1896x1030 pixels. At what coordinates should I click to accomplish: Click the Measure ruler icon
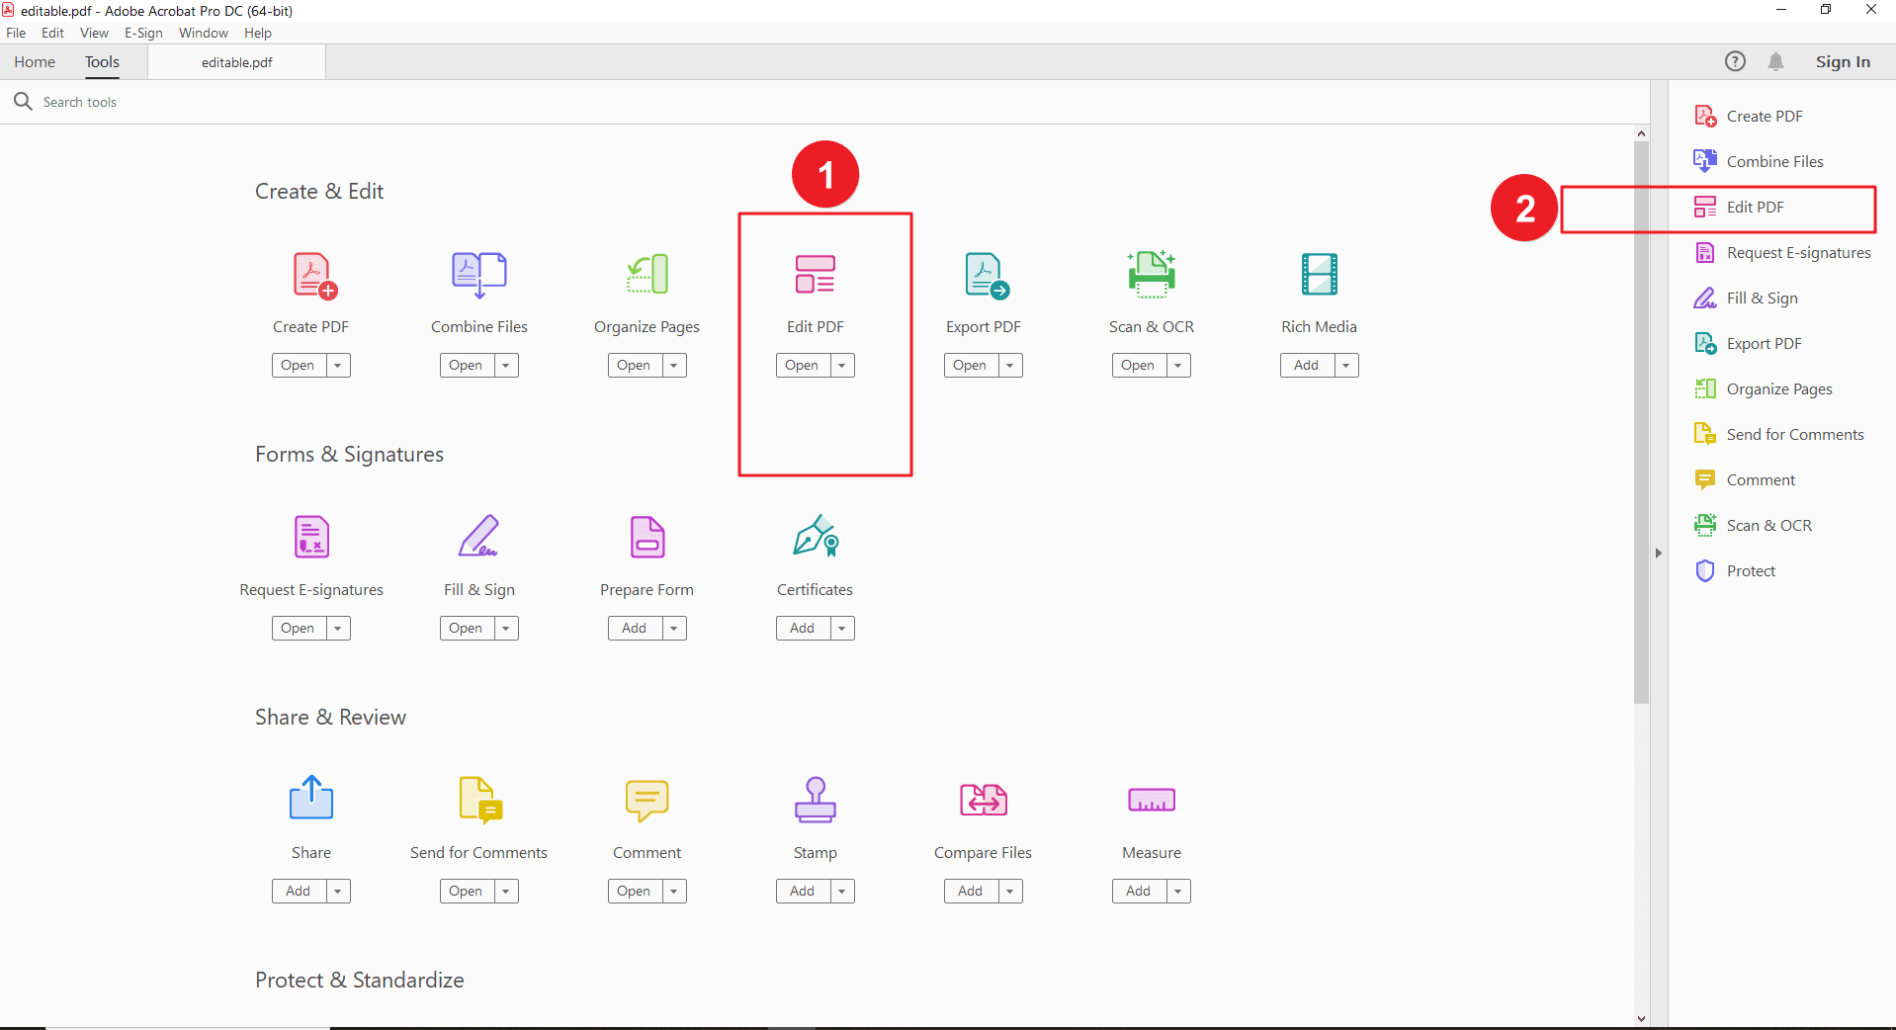click(1152, 800)
